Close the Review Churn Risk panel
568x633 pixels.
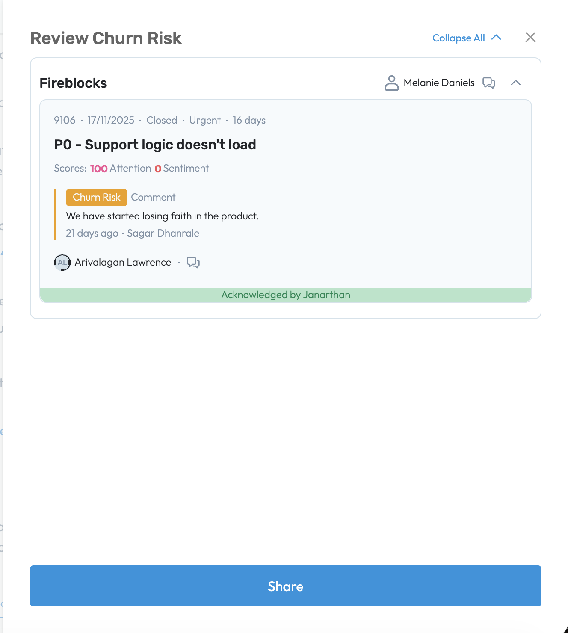pyautogui.click(x=530, y=38)
